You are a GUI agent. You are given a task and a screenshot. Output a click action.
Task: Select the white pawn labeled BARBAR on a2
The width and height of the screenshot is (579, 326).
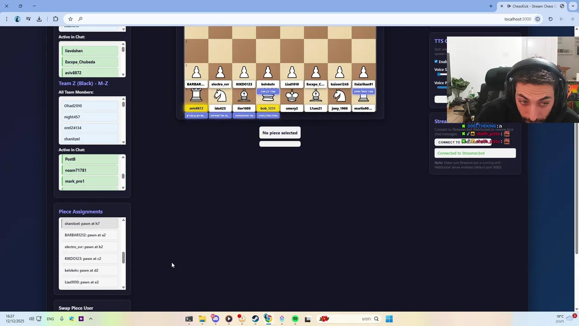point(196,72)
